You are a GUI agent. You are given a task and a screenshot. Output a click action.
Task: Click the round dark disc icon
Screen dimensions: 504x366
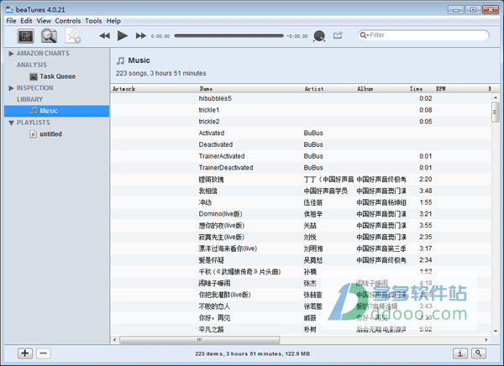click(319, 35)
